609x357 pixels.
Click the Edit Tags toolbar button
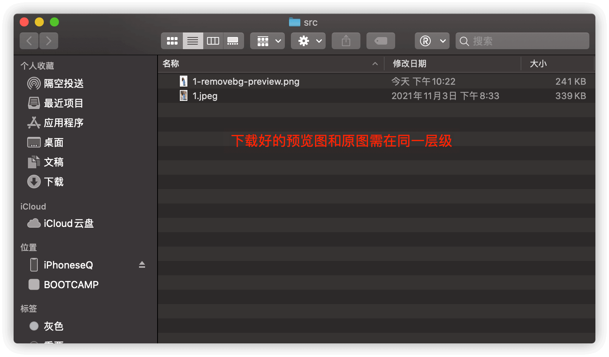381,41
